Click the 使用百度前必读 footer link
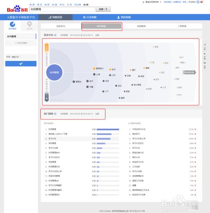The height and width of the screenshot is (213, 210). pos(121,211)
